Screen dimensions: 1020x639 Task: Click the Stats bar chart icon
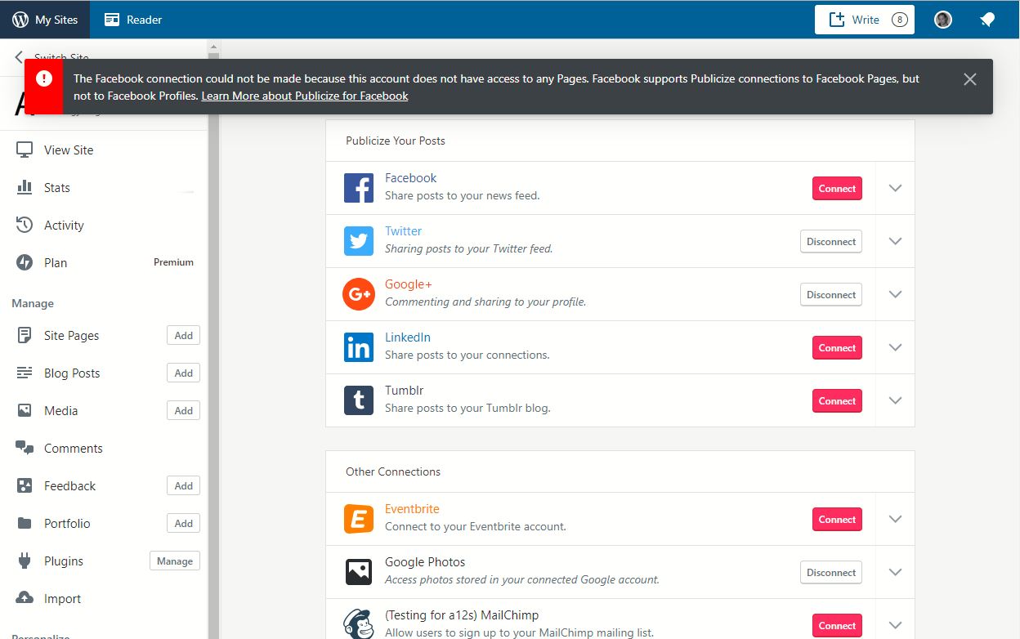pyautogui.click(x=25, y=187)
